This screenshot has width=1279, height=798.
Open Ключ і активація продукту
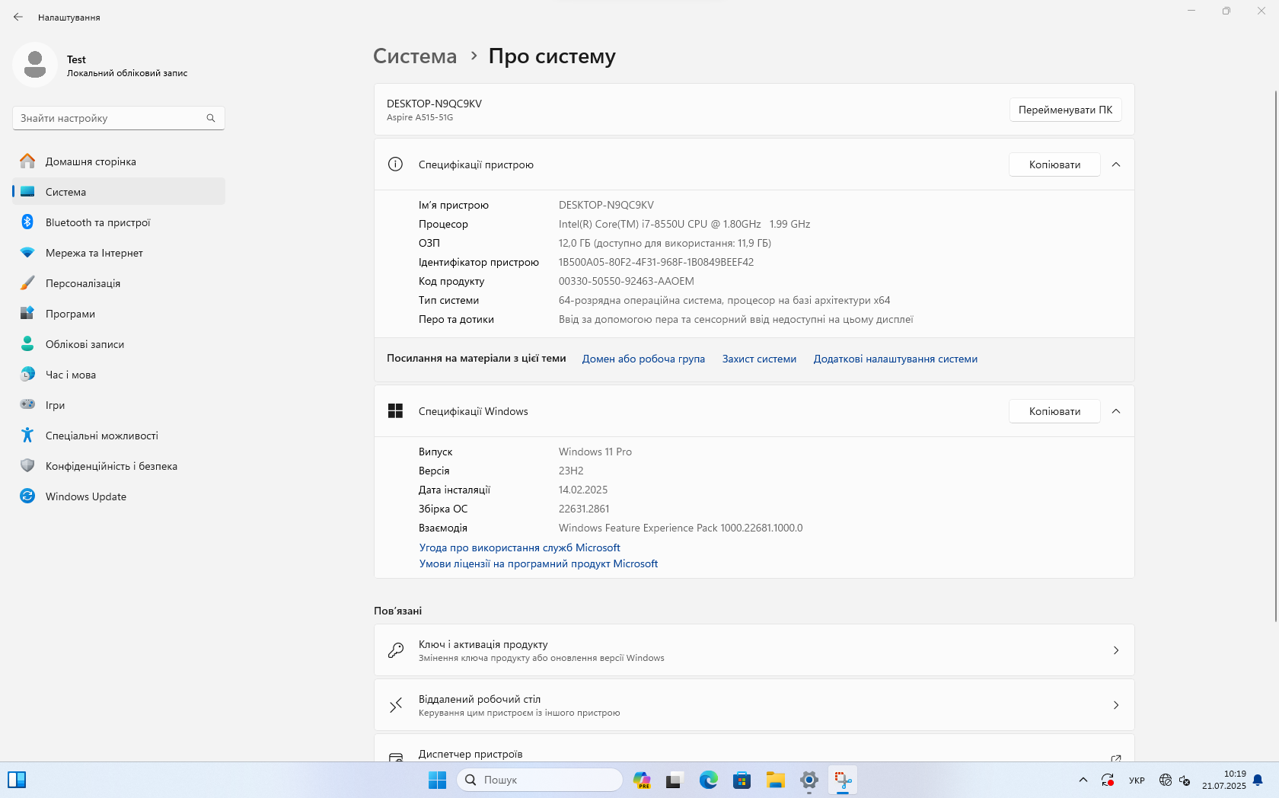[754, 650]
